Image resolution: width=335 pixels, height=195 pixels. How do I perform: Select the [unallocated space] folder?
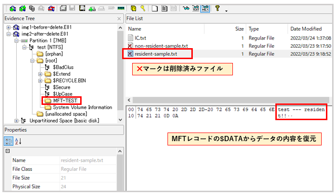point(66,114)
